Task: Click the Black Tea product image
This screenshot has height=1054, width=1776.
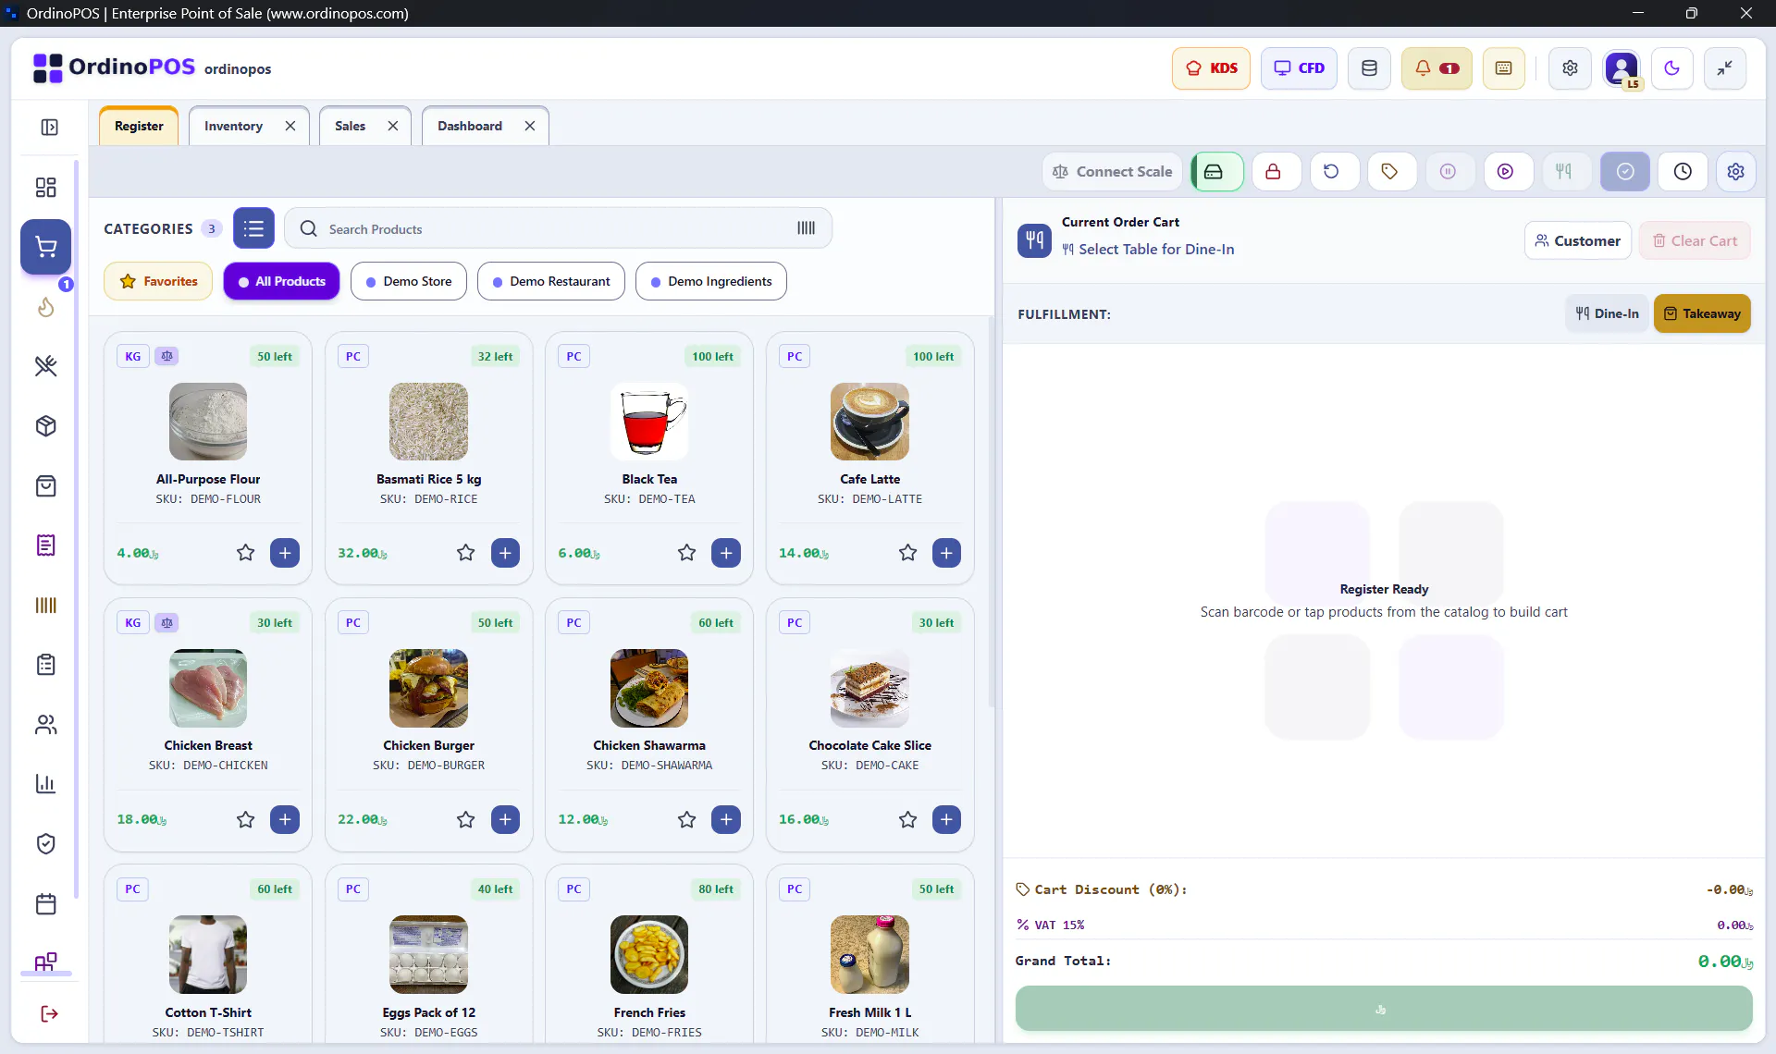Action: tap(649, 422)
